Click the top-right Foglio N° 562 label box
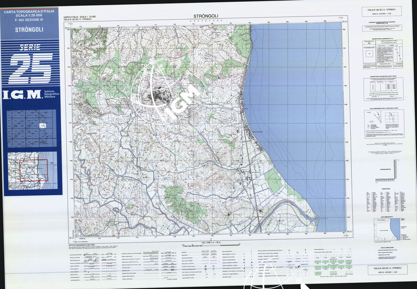 tap(382, 11)
